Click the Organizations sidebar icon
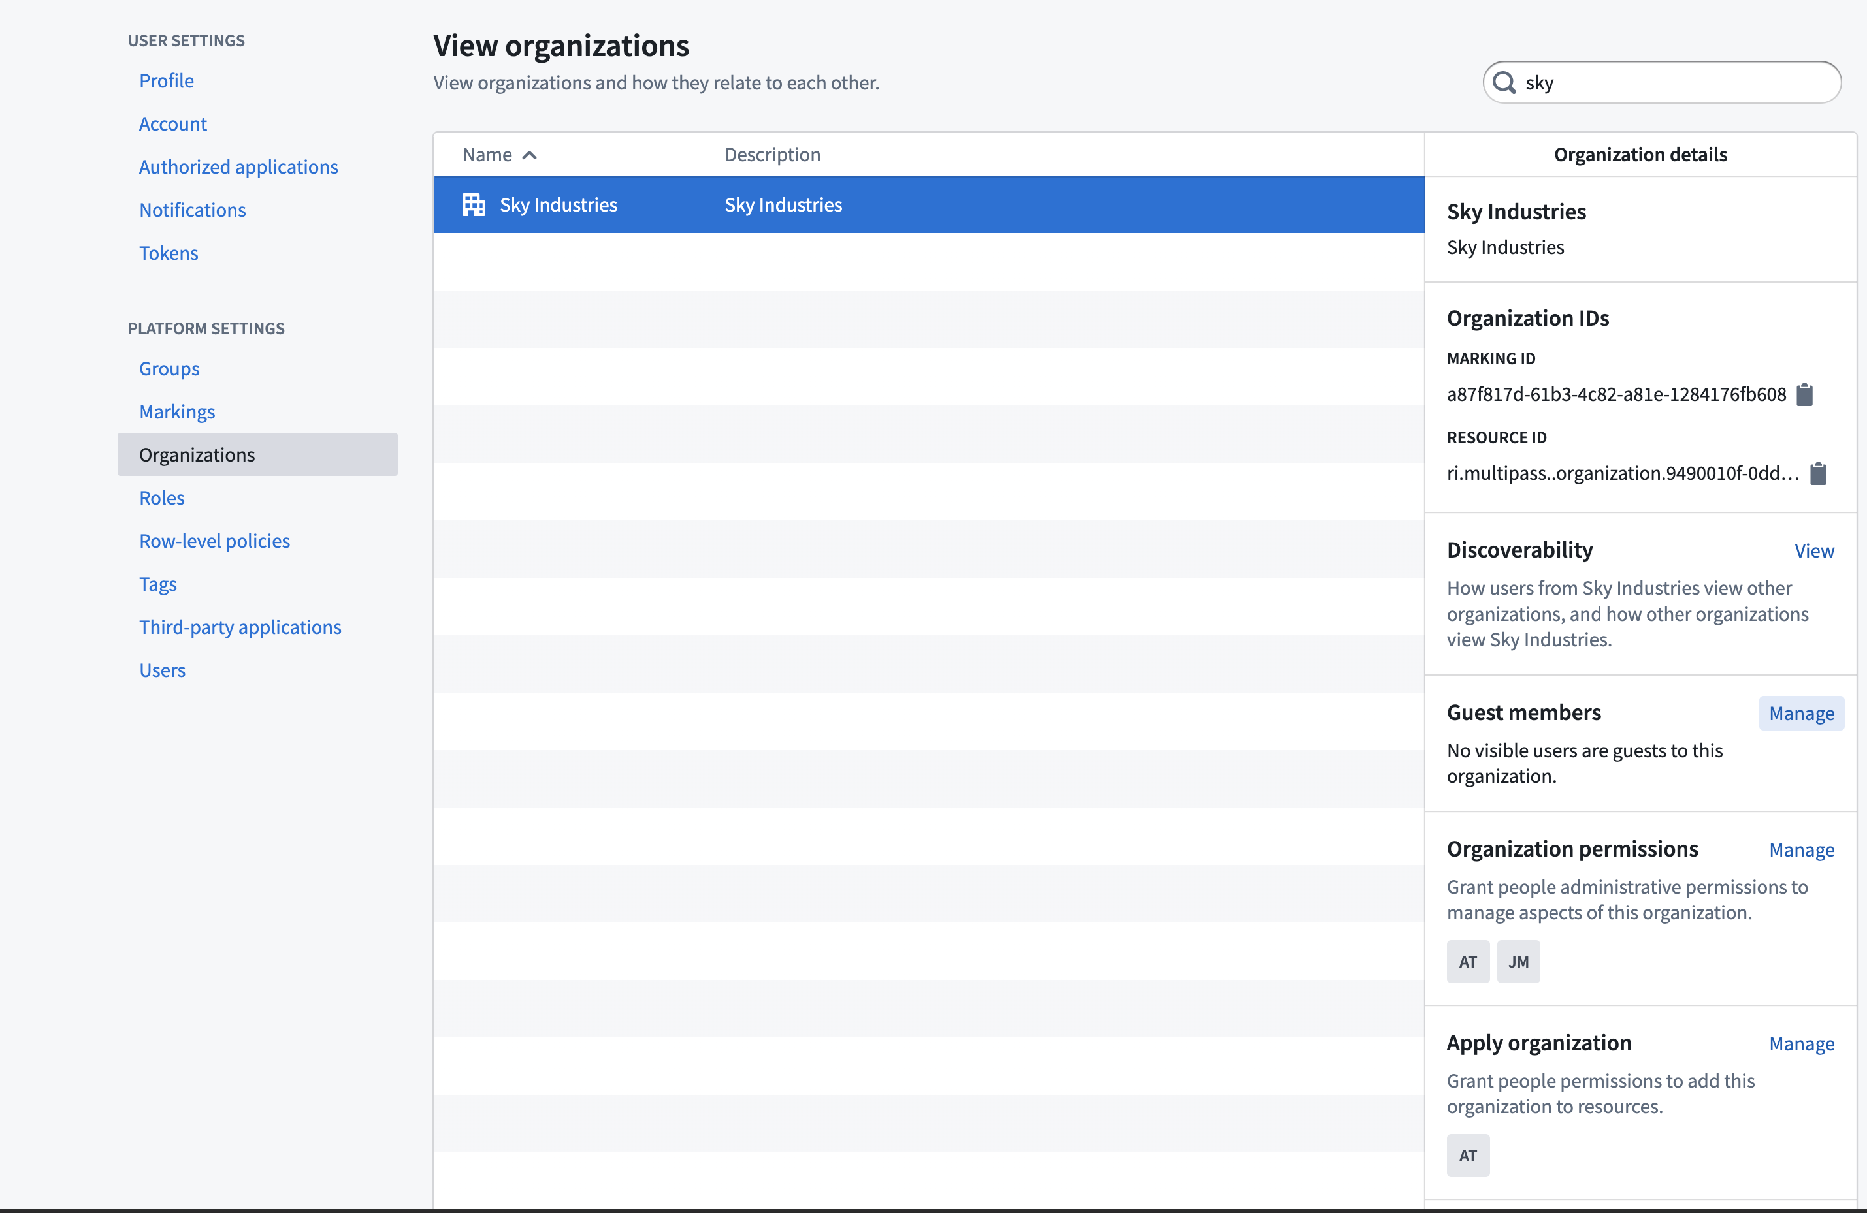1867x1213 pixels. point(197,453)
